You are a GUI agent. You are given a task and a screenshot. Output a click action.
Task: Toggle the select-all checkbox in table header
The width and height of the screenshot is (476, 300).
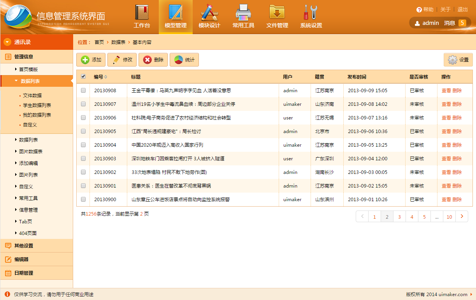pyautogui.click(x=83, y=77)
